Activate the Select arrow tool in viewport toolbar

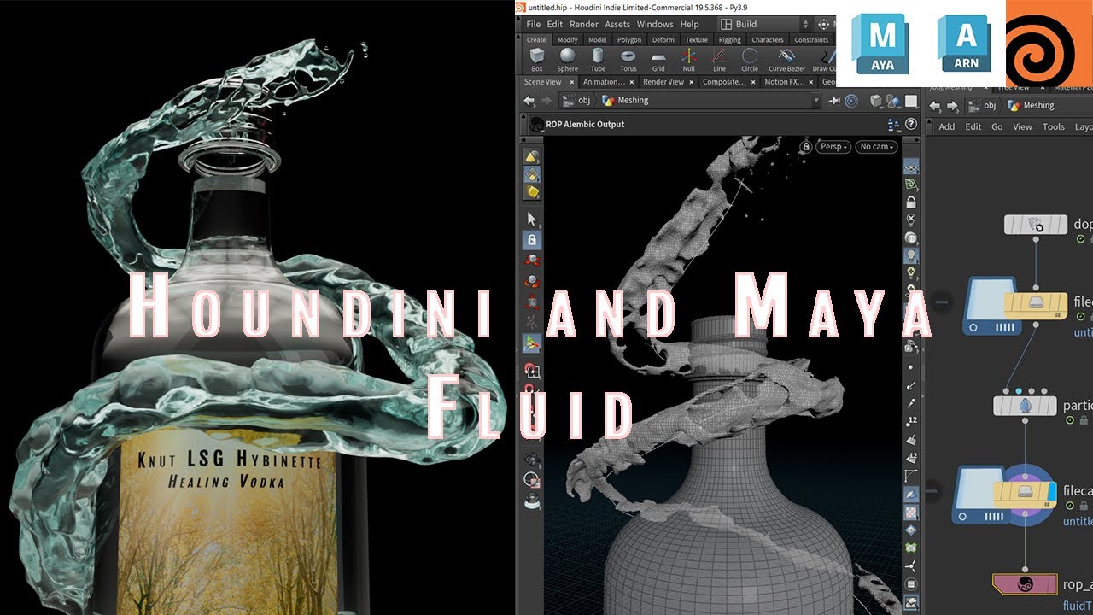pos(532,220)
